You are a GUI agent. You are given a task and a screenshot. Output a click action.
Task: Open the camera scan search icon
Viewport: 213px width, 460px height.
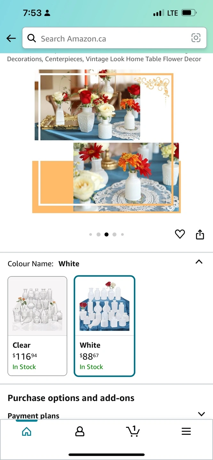pyautogui.click(x=196, y=38)
